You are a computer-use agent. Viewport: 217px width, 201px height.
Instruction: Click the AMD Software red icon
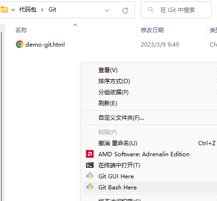tap(90, 154)
